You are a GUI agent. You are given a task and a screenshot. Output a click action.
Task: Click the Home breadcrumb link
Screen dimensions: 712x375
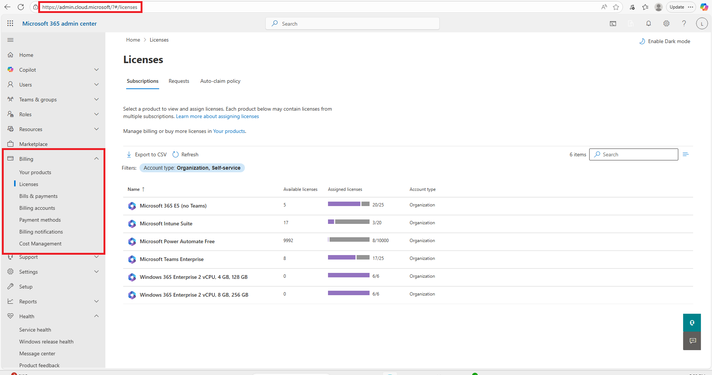133,40
